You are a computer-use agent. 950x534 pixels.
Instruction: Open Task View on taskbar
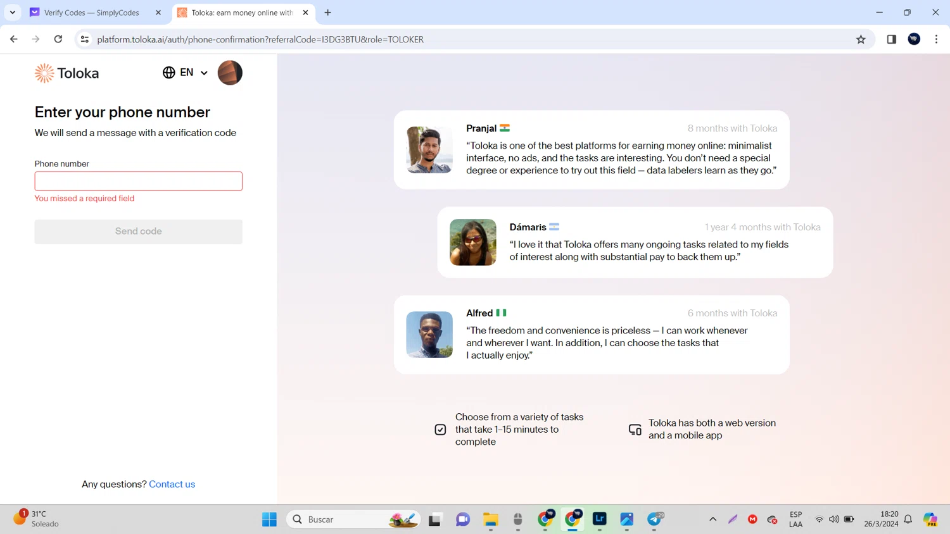[435, 519]
